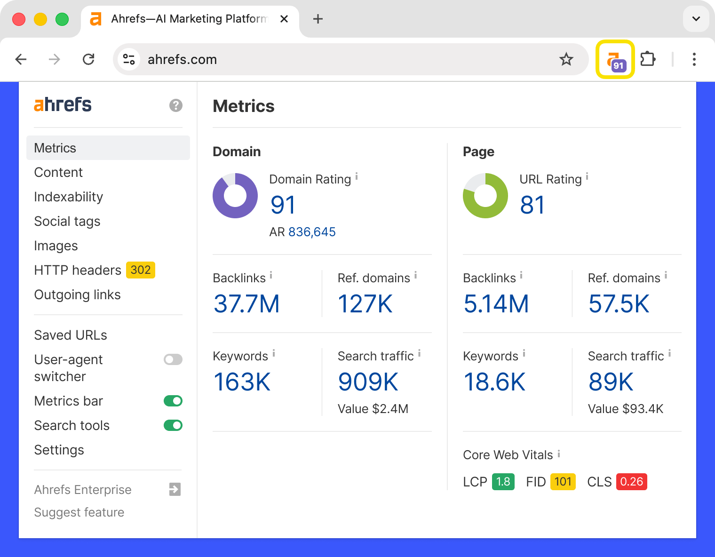Enable the User-agent switcher toggle
Viewport: 715px width, 557px height.
tap(173, 359)
